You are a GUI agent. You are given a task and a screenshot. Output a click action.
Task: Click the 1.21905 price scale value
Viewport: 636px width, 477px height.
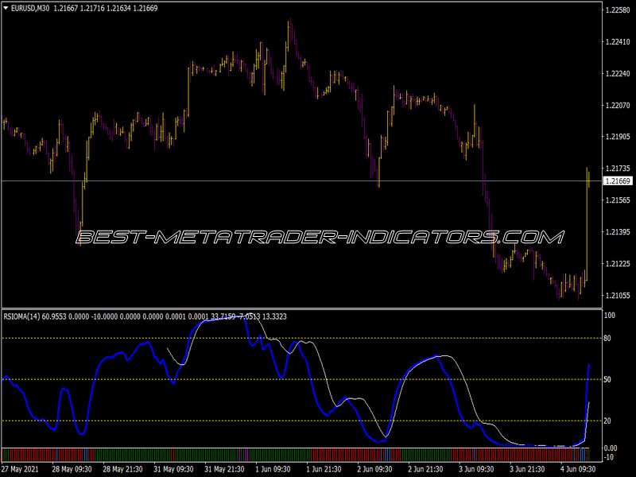[618, 137]
